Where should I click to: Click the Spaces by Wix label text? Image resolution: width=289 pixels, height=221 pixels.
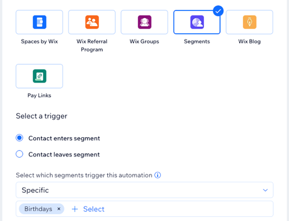39,41
